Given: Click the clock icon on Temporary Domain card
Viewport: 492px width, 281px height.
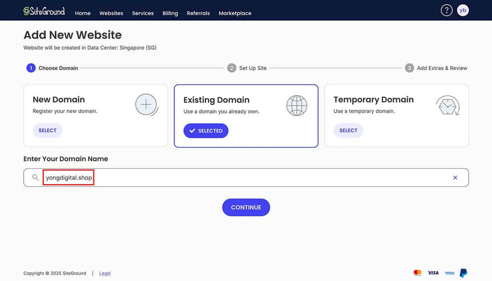Looking at the screenshot, I should point(448,105).
